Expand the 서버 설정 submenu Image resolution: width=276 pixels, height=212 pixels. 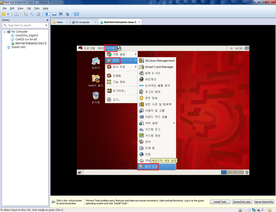tap(157, 123)
